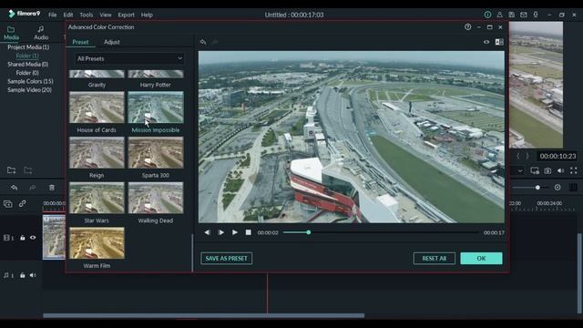Viewport: 583px width, 328px height.
Task: Open the Edit menu
Action: pos(68,15)
